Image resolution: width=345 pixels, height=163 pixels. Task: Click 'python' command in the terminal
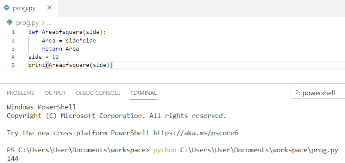pos(165,150)
